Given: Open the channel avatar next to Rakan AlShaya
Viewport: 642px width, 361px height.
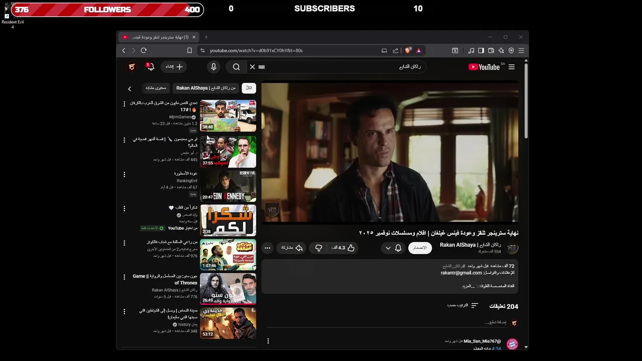Looking at the screenshot, I should click(x=512, y=248).
